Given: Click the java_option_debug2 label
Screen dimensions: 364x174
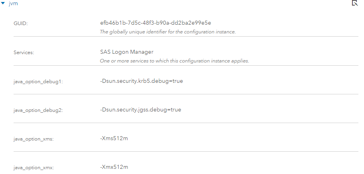Looking at the screenshot, I should pos(38,110).
